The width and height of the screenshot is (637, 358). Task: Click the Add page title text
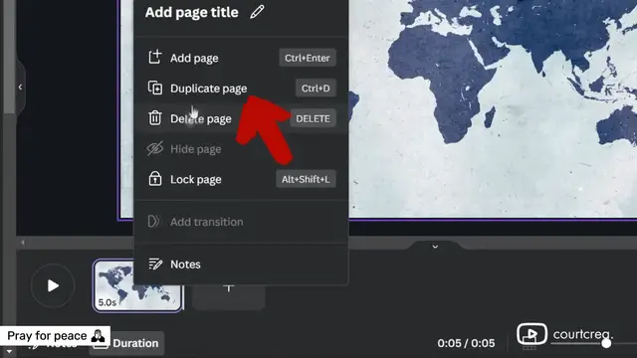click(192, 12)
